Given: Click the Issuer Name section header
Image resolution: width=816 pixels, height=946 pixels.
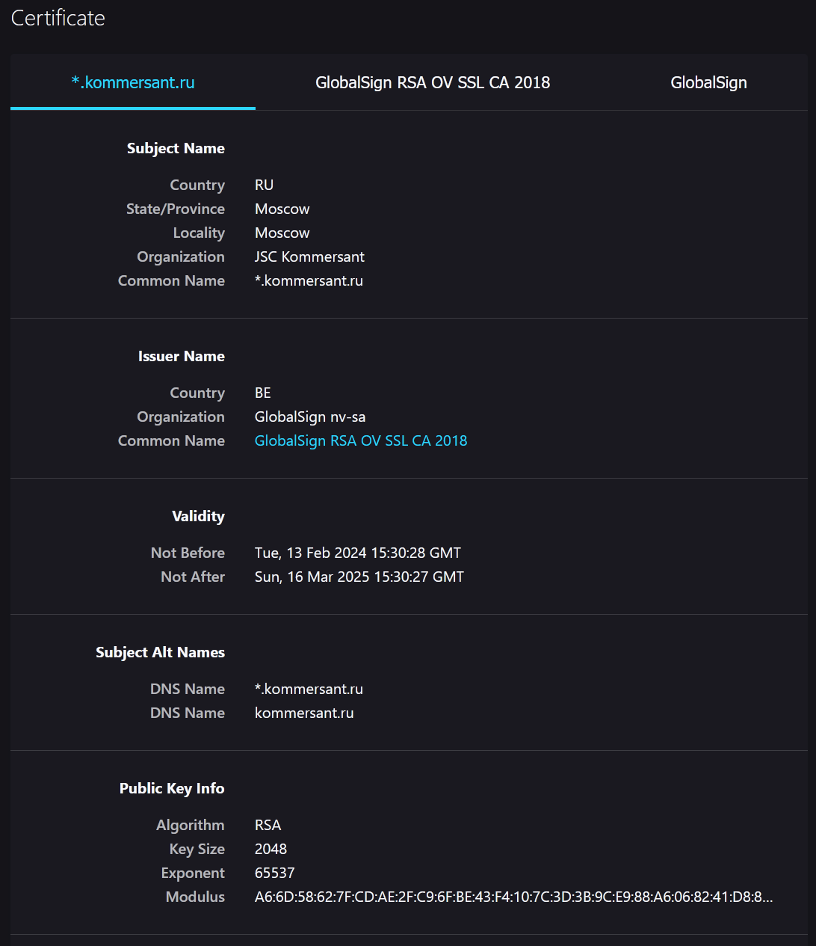Looking at the screenshot, I should coord(182,356).
